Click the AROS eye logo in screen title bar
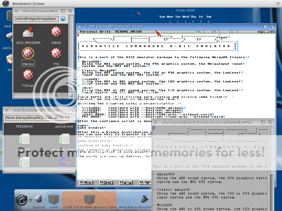 click(6, 3)
